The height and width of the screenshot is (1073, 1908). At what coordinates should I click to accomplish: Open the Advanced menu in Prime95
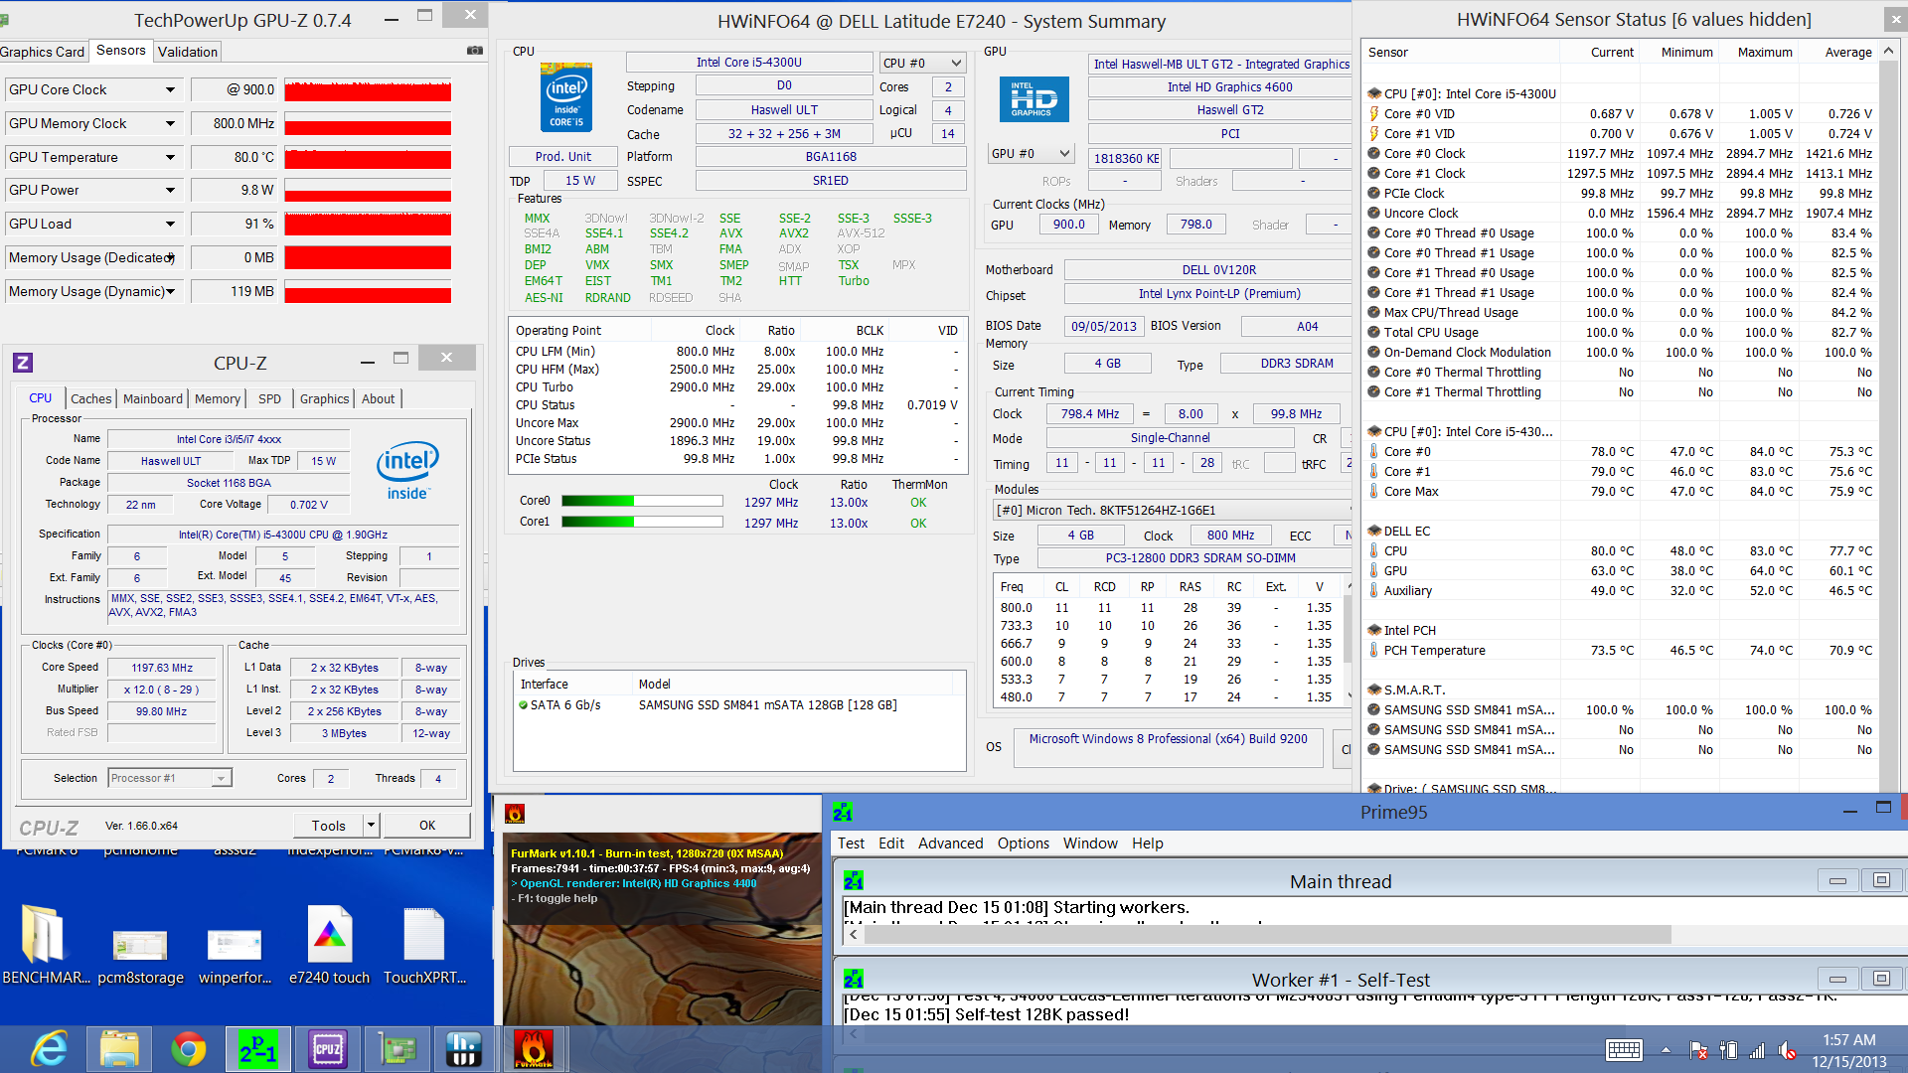pyautogui.click(x=950, y=843)
